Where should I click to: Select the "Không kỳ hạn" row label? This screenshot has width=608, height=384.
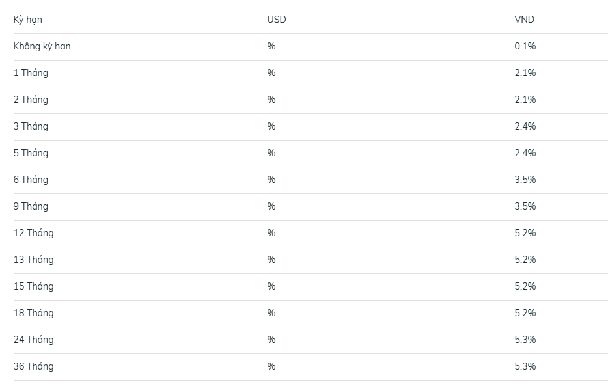tap(42, 46)
